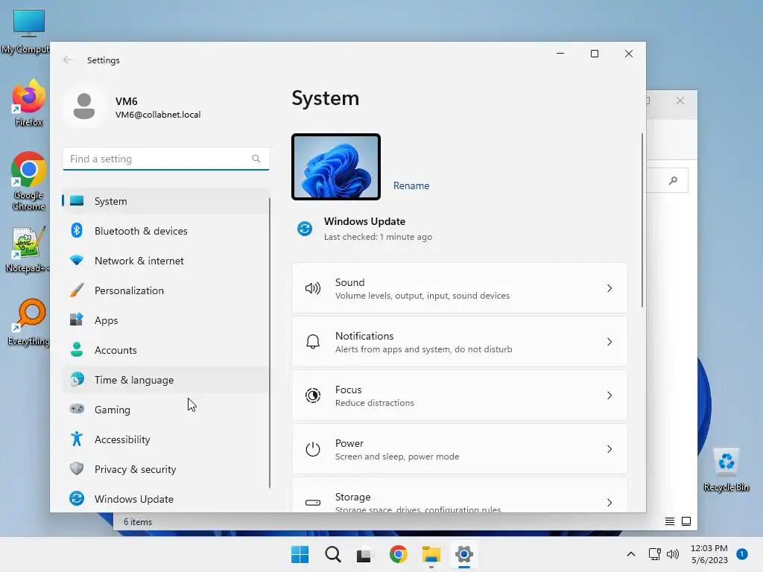Click the Windows Update sync icon in main panel
Screen dimensions: 763x572
pos(305,228)
